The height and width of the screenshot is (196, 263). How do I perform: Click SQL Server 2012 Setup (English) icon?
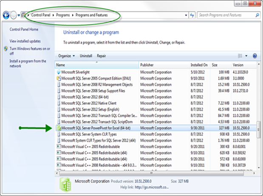(59, 110)
